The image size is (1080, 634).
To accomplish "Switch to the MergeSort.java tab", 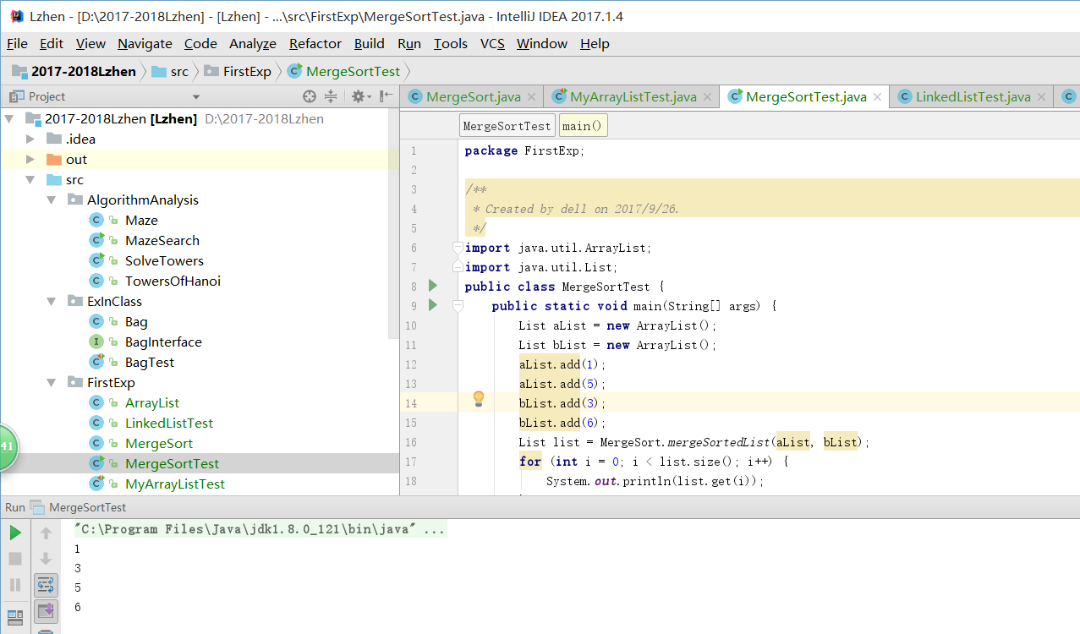I will pyautogui.click(x=473, y=96).
